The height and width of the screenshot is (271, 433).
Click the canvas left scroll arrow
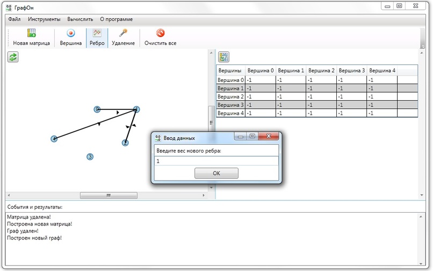click(x=9, y=195)
